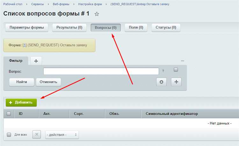Open 'Настройка форм' breadcrumb
The height and width of the screenshot is (146, 239).
click(90, 4)
